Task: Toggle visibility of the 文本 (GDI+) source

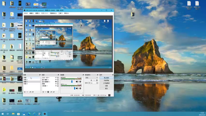Action: [56, 78]
